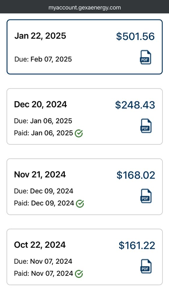The image size is (169, 292).
Task: Tap the Oct 22, 2024 bill heading
Action: [40, 245]
